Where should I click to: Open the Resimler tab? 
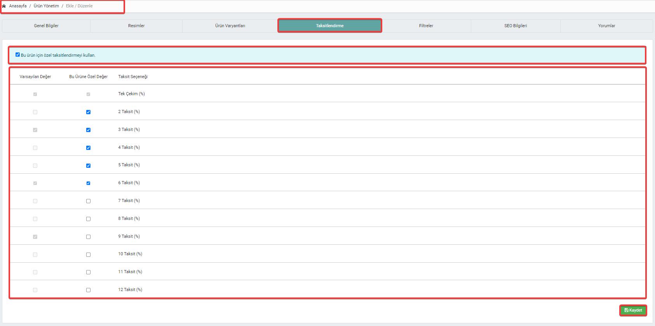point(136,26)
